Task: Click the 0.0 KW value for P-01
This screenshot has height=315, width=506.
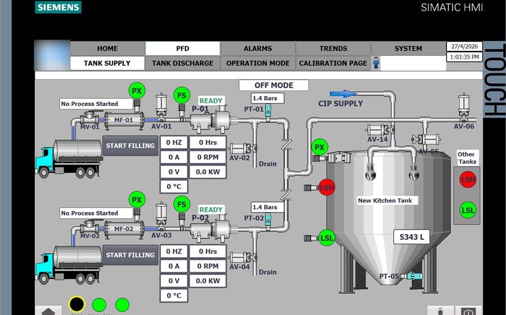Action: (x=208, y=172)
